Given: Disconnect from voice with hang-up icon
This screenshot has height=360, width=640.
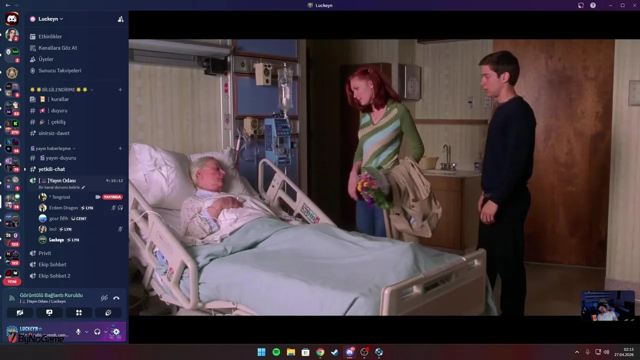Looking at the screenshot, I should (116, 298).
